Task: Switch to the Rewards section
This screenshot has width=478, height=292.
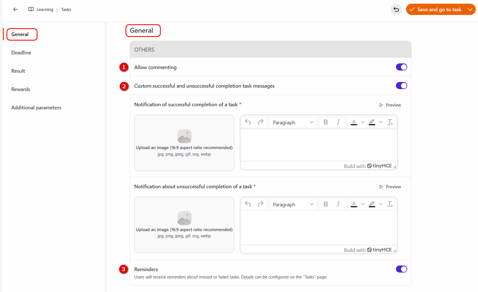Action: point(21,89)
